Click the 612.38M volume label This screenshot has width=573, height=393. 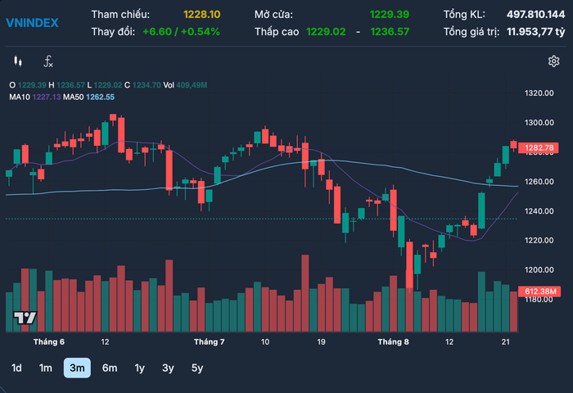(x=539, y=291)
